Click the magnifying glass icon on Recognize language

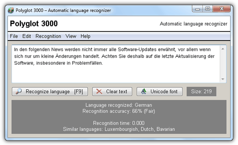(x=19, y=91)
